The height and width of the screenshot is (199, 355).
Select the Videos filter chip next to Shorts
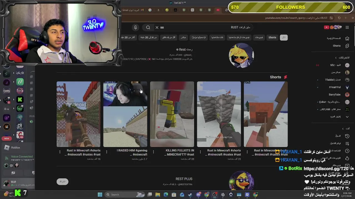tap(259, 37)
